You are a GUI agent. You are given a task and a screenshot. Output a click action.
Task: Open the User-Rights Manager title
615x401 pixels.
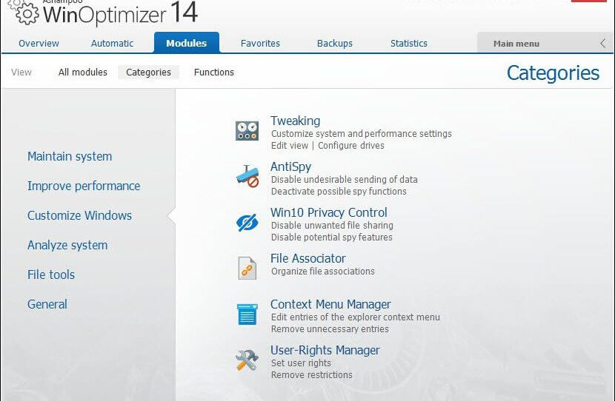[325, 350]
